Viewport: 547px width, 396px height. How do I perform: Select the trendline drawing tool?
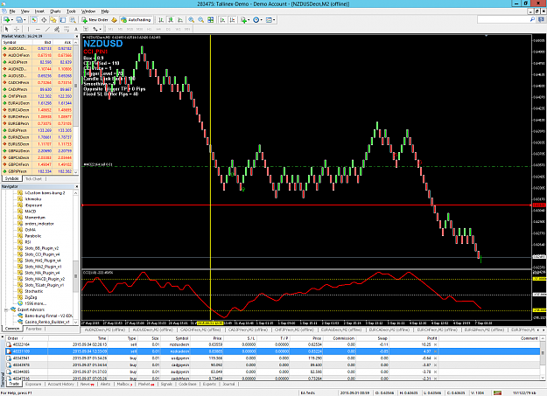(47, 29)
